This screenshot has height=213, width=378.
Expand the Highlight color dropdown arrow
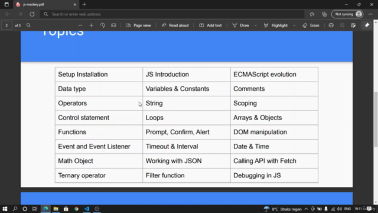(x=294, y=25)
